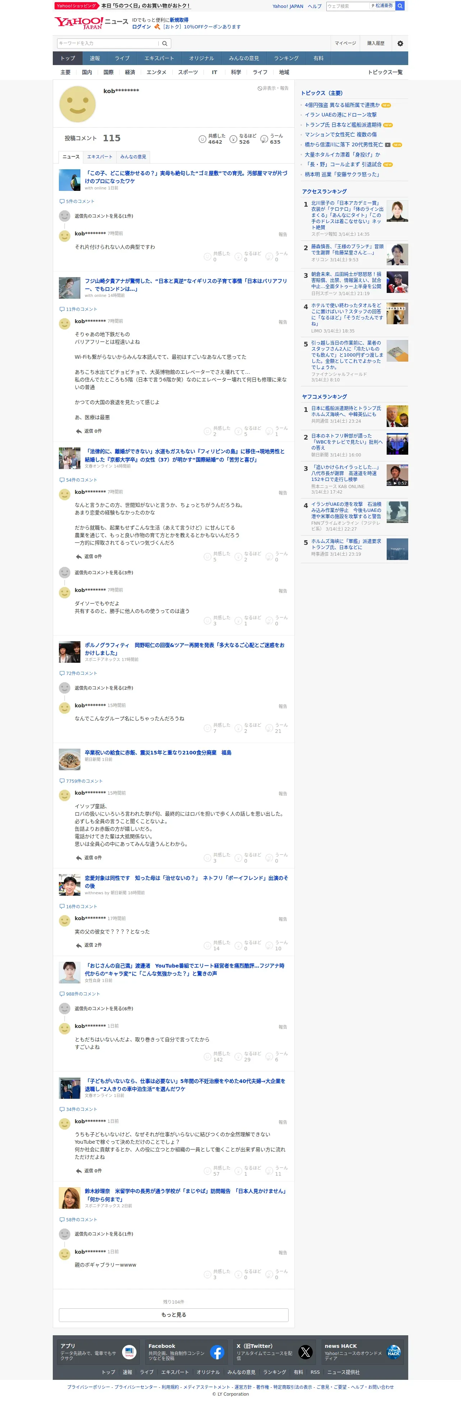Open the 新規取得 ID registration link

pyautogui.click(x=179, y=20)
